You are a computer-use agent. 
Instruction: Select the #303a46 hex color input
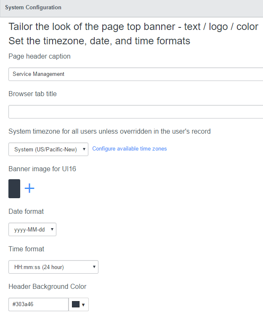click(38, 304)
